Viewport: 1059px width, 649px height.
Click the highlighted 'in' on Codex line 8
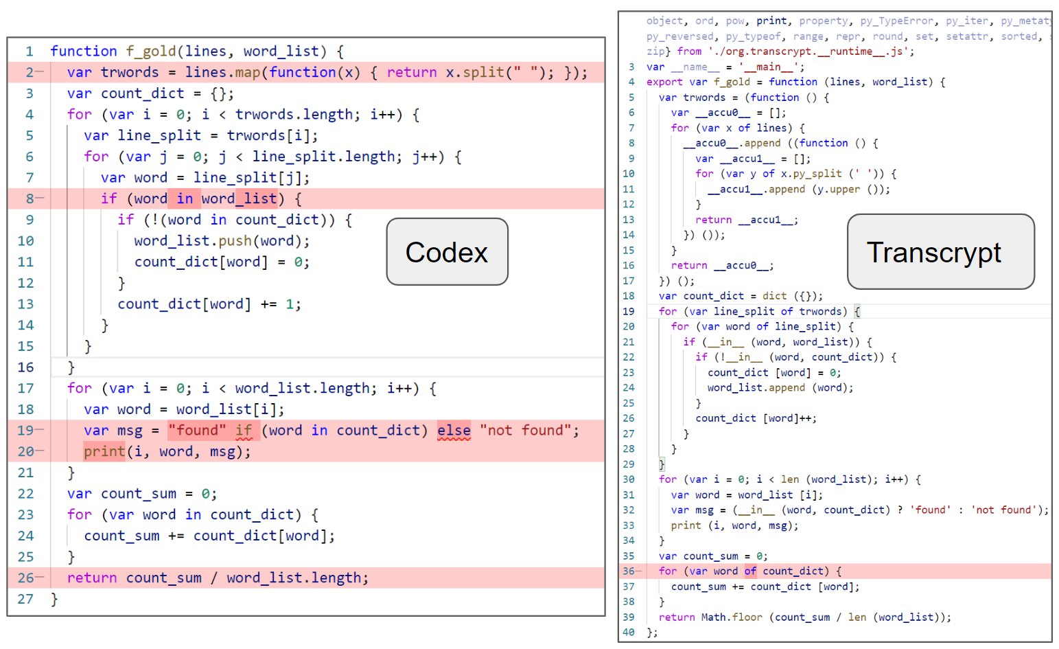click(x=185, y=198)
